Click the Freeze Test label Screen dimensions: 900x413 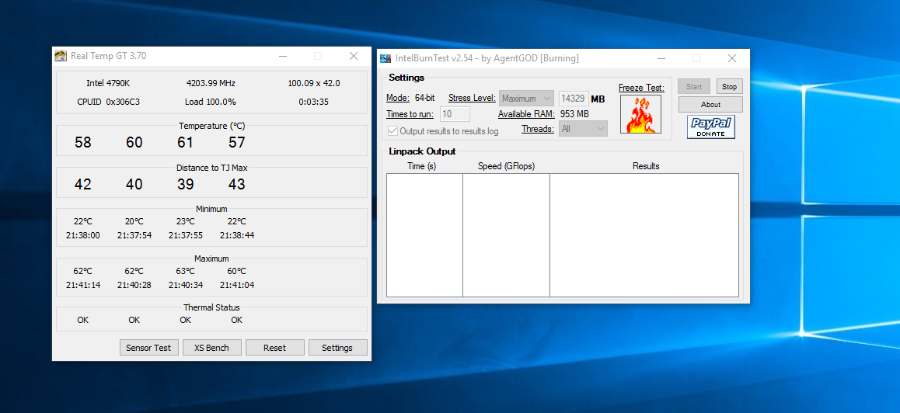click(x=641, y=88)
